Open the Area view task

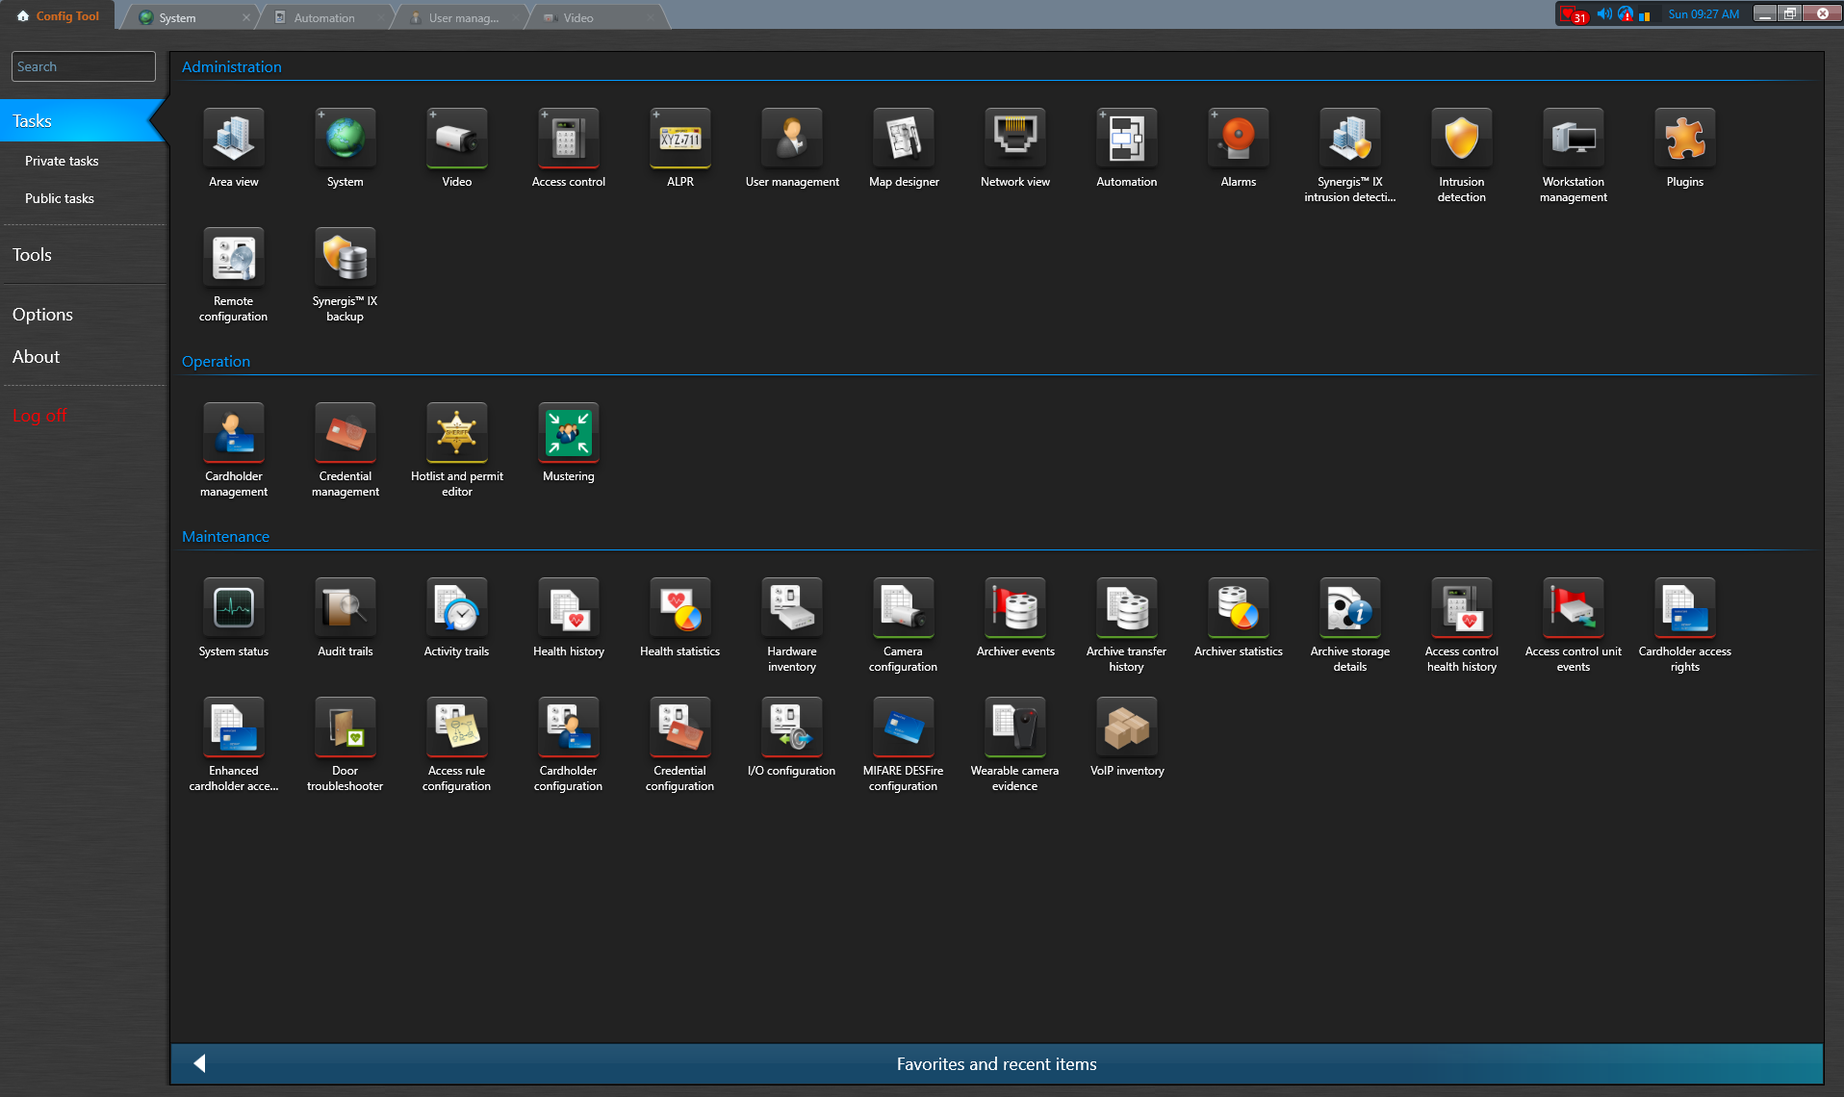coord(233,140)
